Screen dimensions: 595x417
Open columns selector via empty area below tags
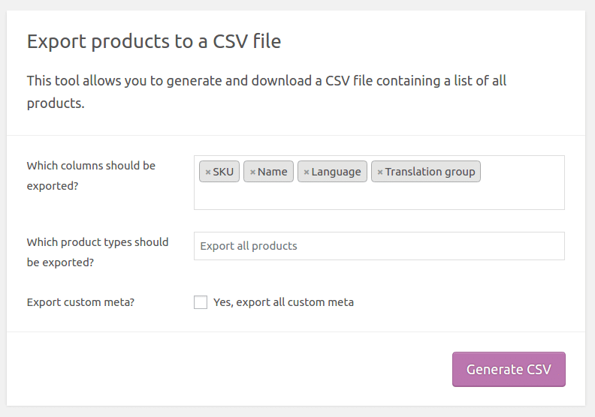(379, 196)
